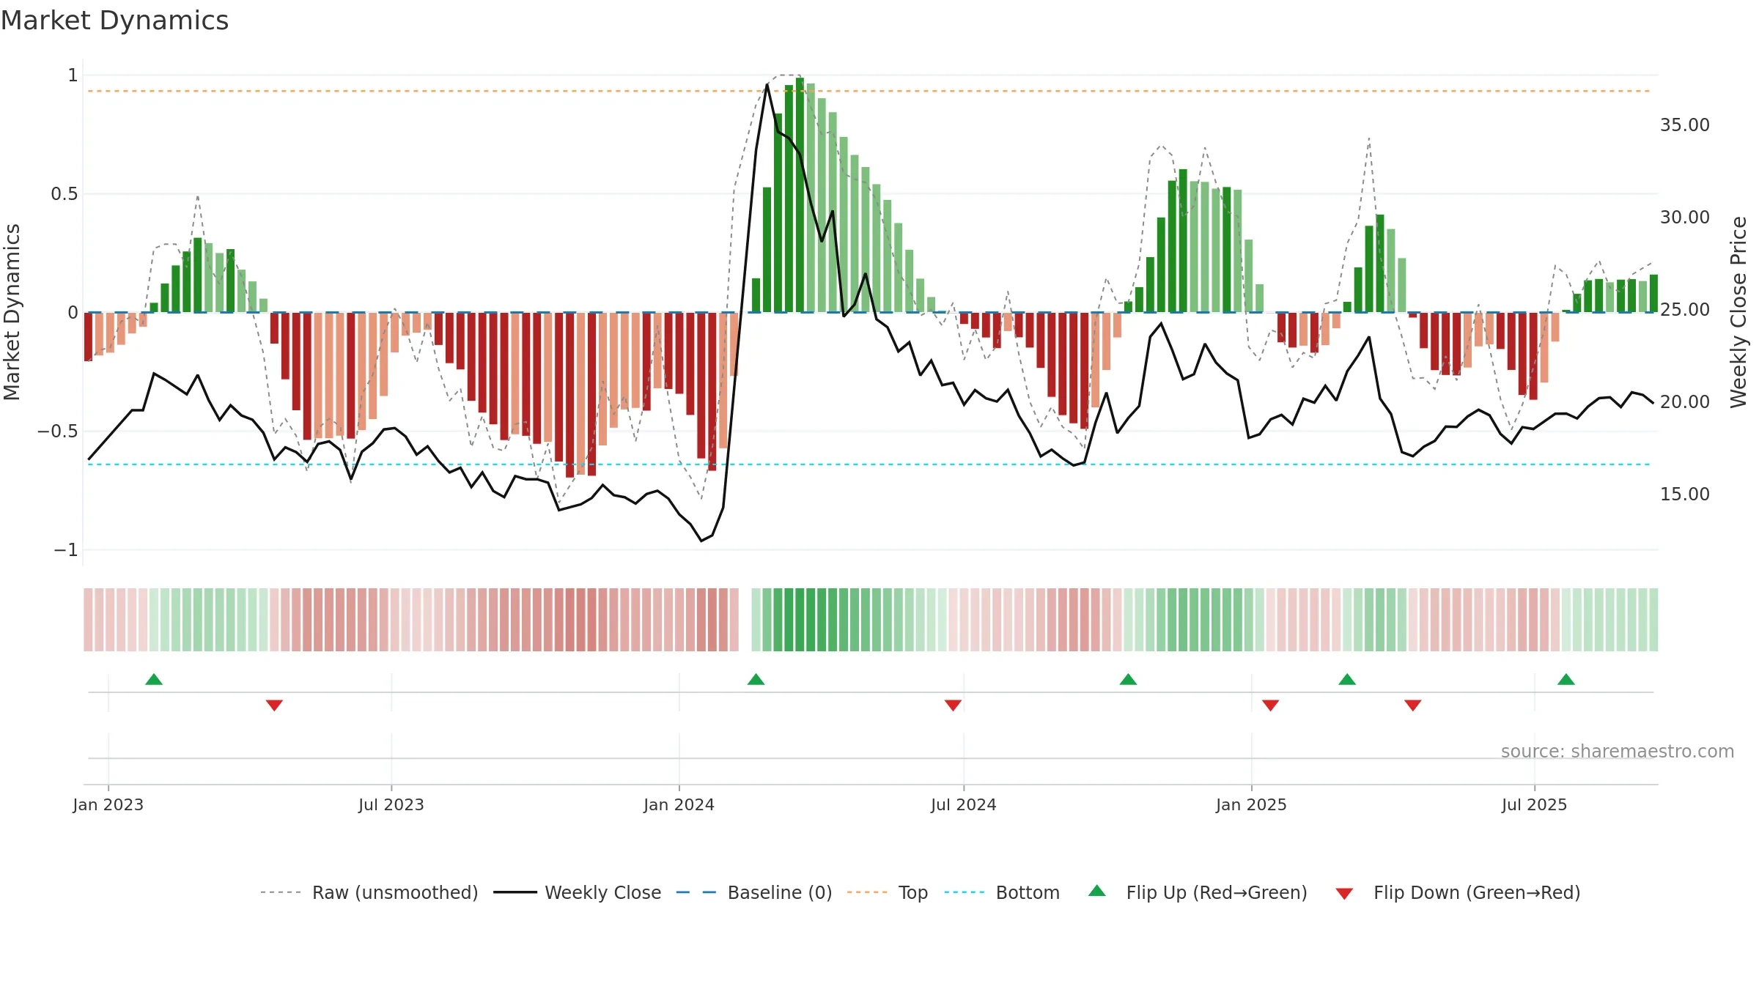The image size is (1759, 989).
Task: Click the weekly close line peak at 2024 spike
Action: pyautogui.click(x=767, y=86)
